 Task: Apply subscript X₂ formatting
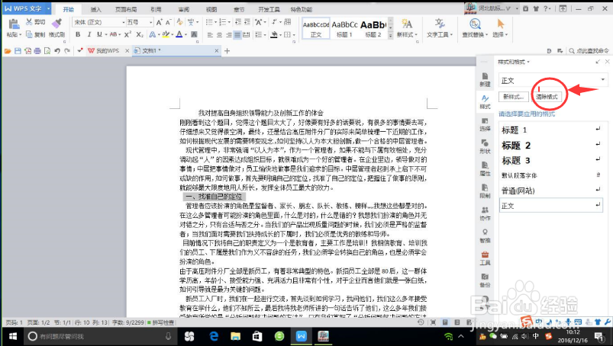pyautogui.click(x=140, y=34)
